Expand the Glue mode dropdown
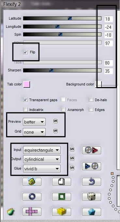 click(42, 169)
